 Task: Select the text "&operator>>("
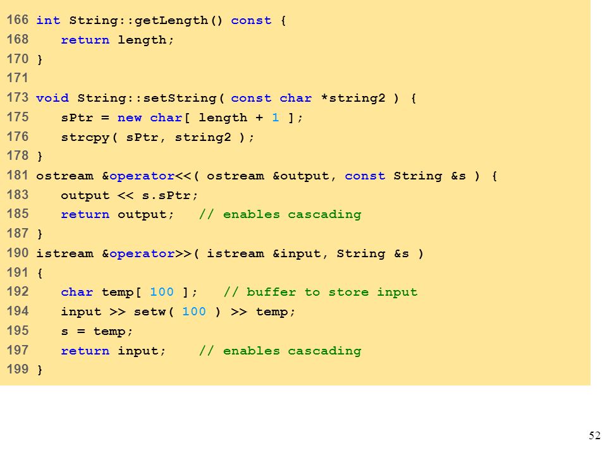[x=150, y=254]
